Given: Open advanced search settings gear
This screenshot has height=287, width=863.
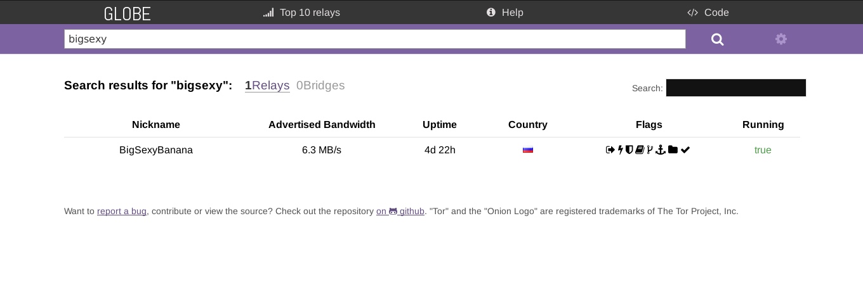Looking at the screenshot, I should 781,39.
